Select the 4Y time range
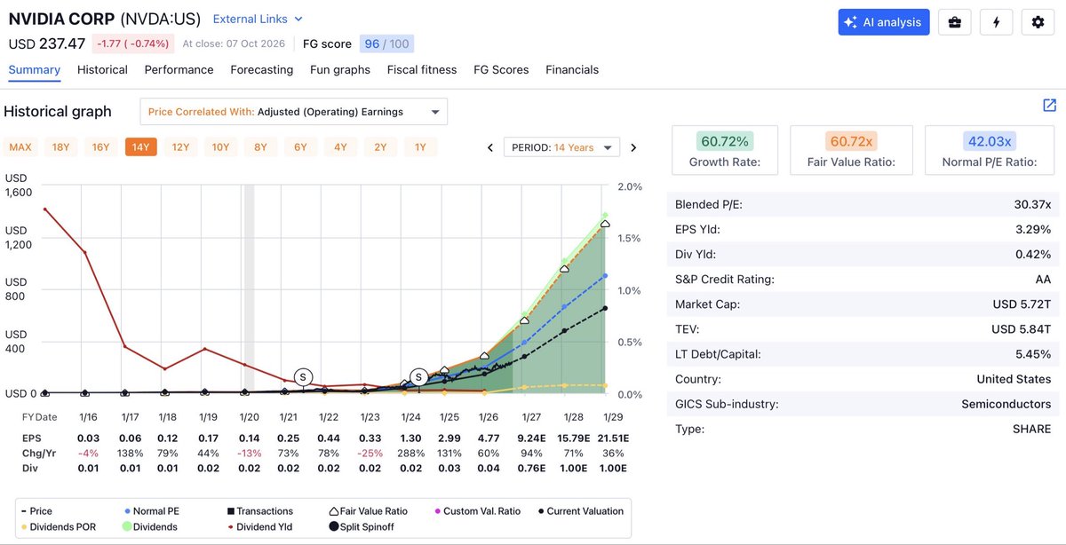Screen dimensions: 1066x545 (340, 147)
